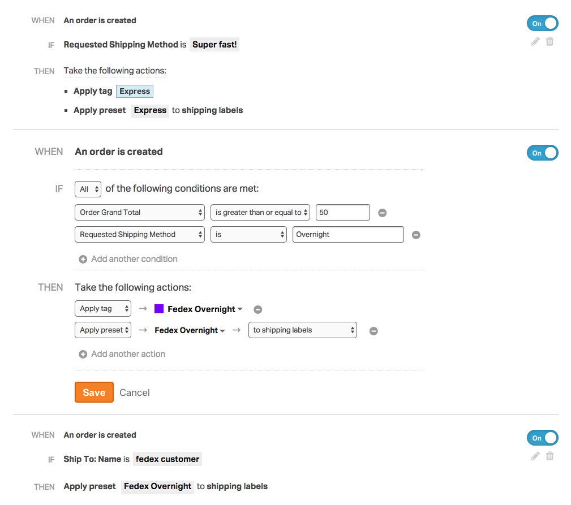Remove the Apply preset Fedex Overnight action
This screenshot has height=505, width=571.
coord(373,331)
